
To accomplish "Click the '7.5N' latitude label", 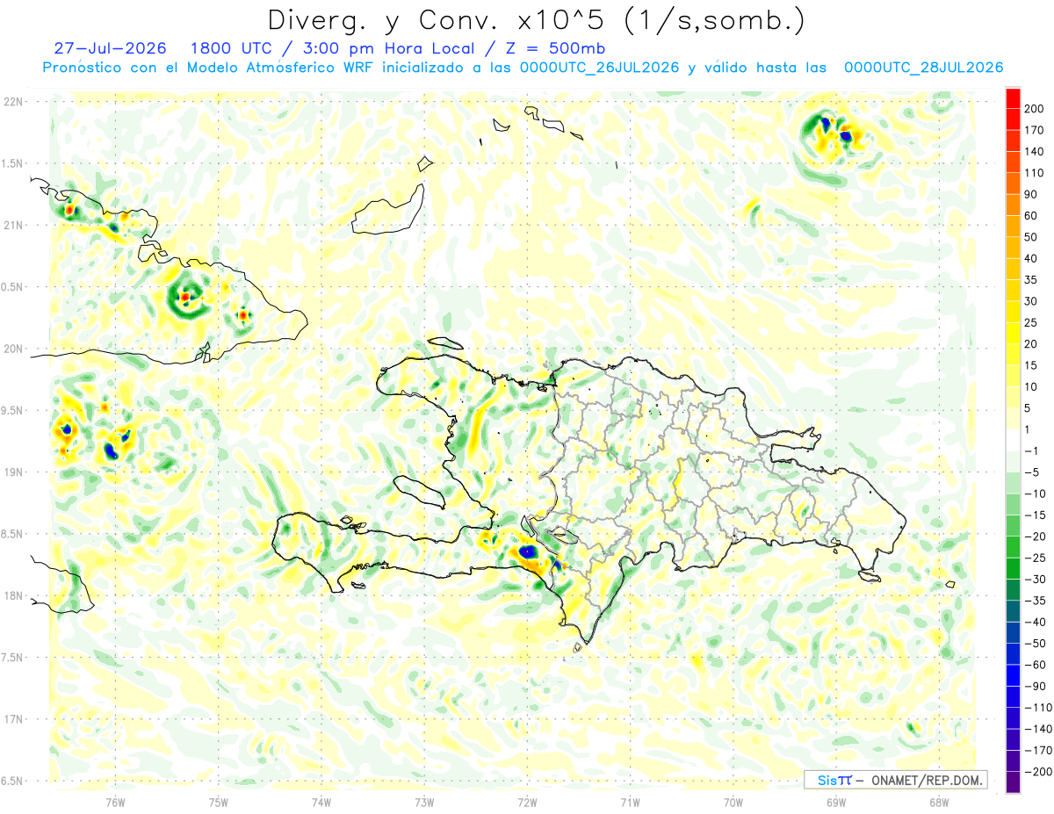I will click(x=13, y=659).
